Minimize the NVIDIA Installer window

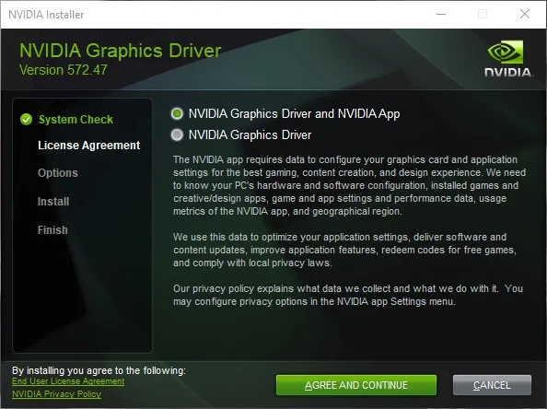pos(441,15)
